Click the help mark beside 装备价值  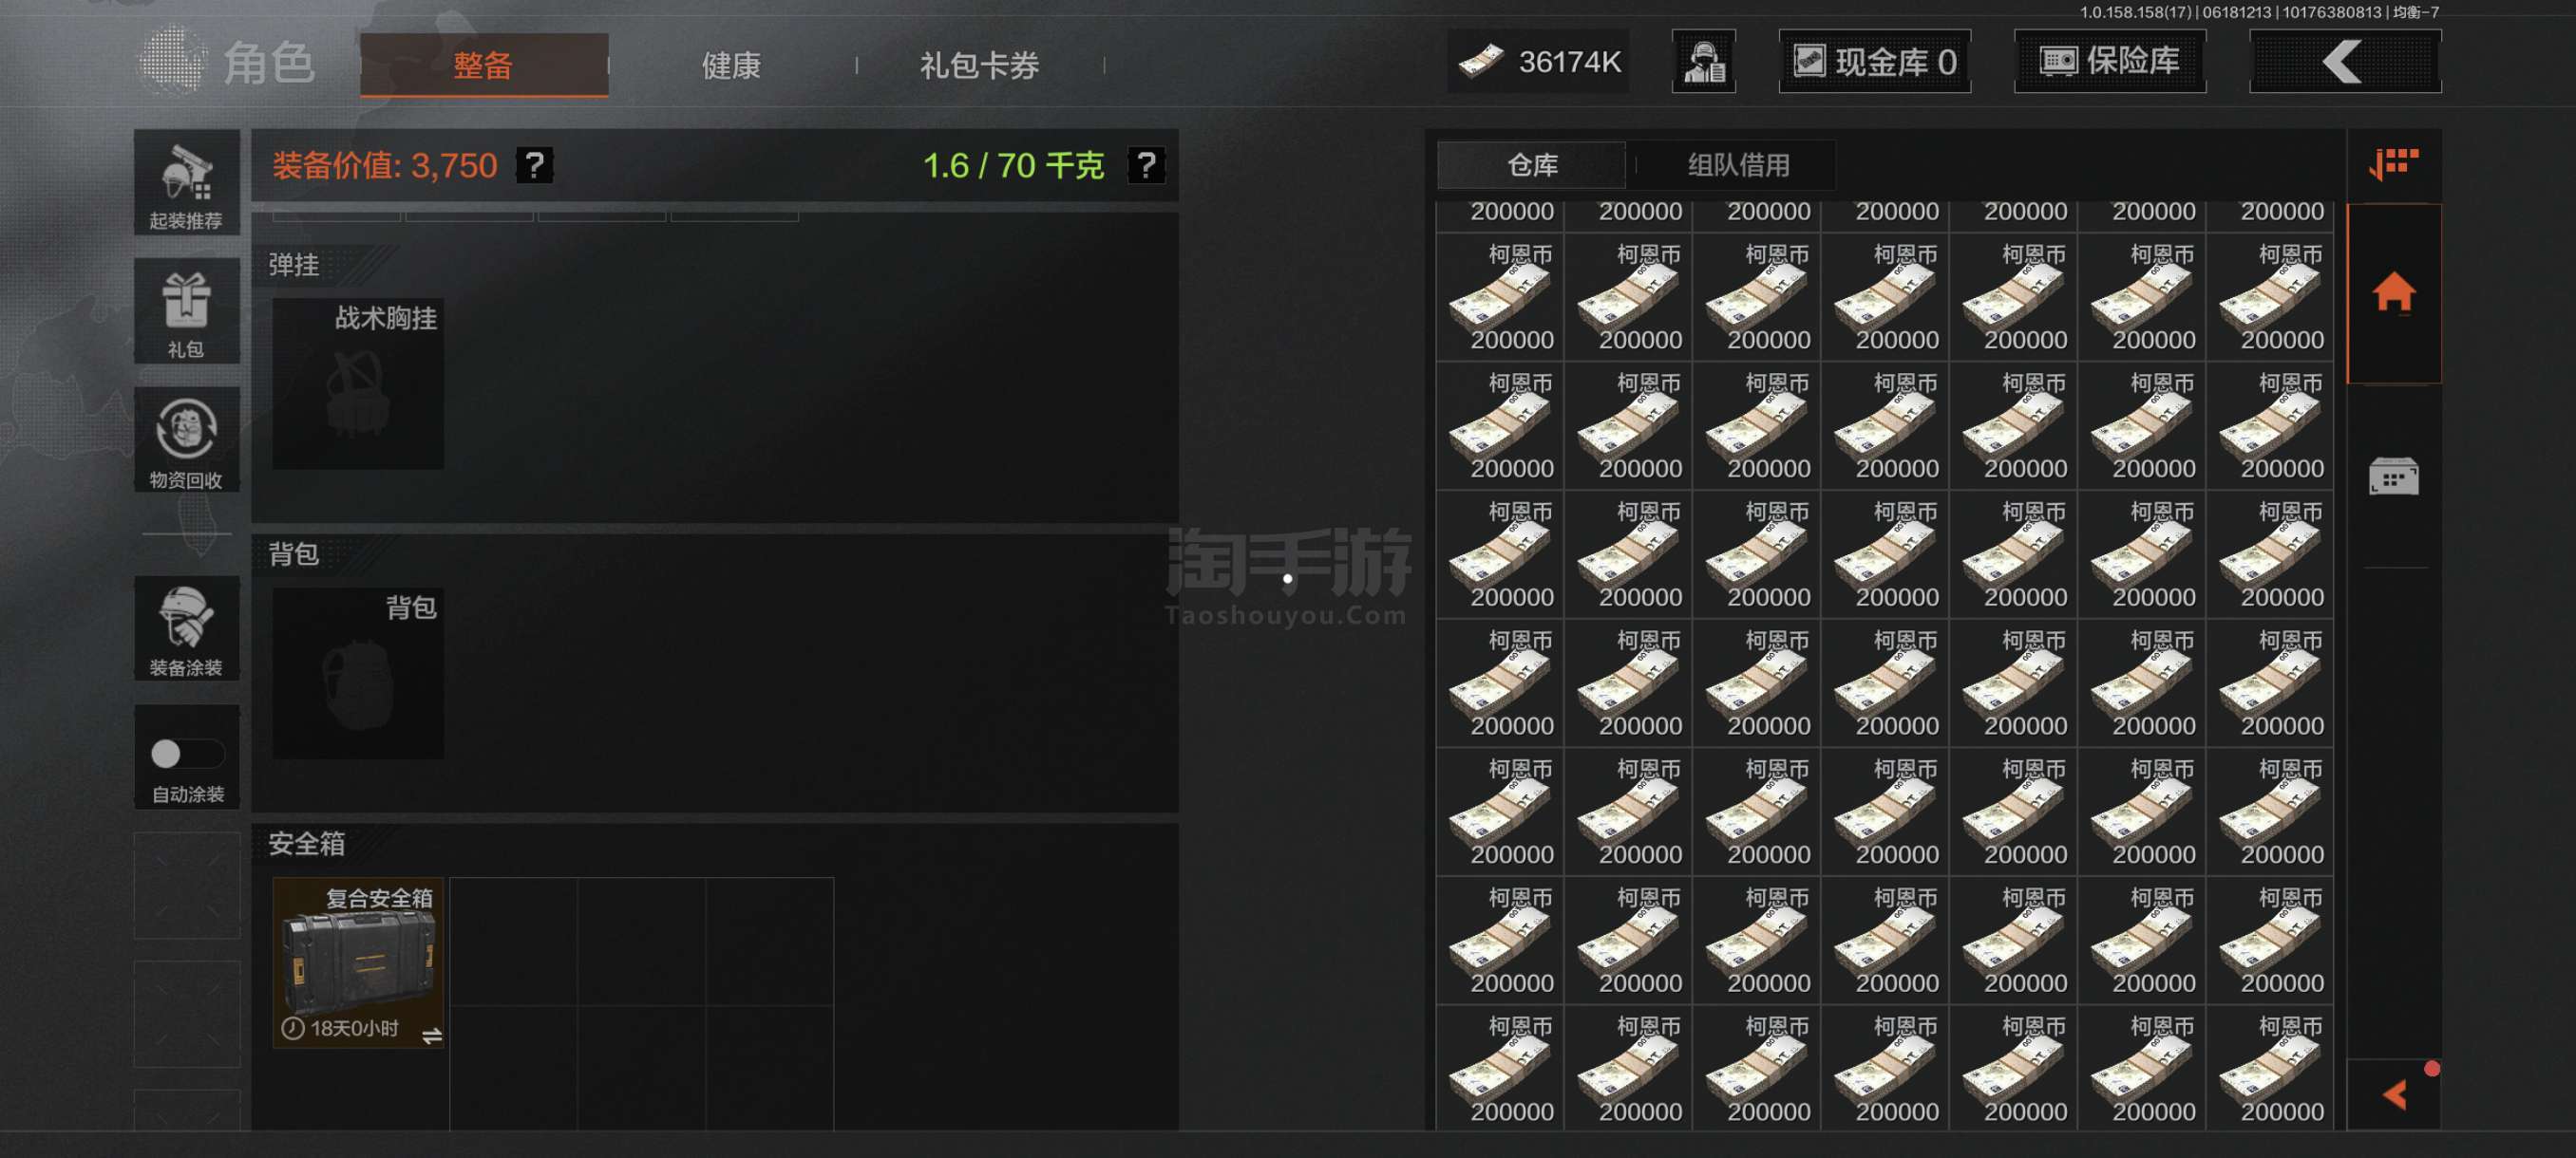tap(534, 165)
